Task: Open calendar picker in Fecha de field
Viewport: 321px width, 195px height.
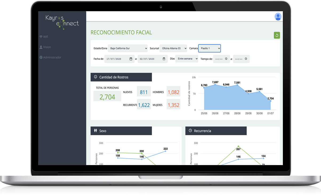Action: 131,59
